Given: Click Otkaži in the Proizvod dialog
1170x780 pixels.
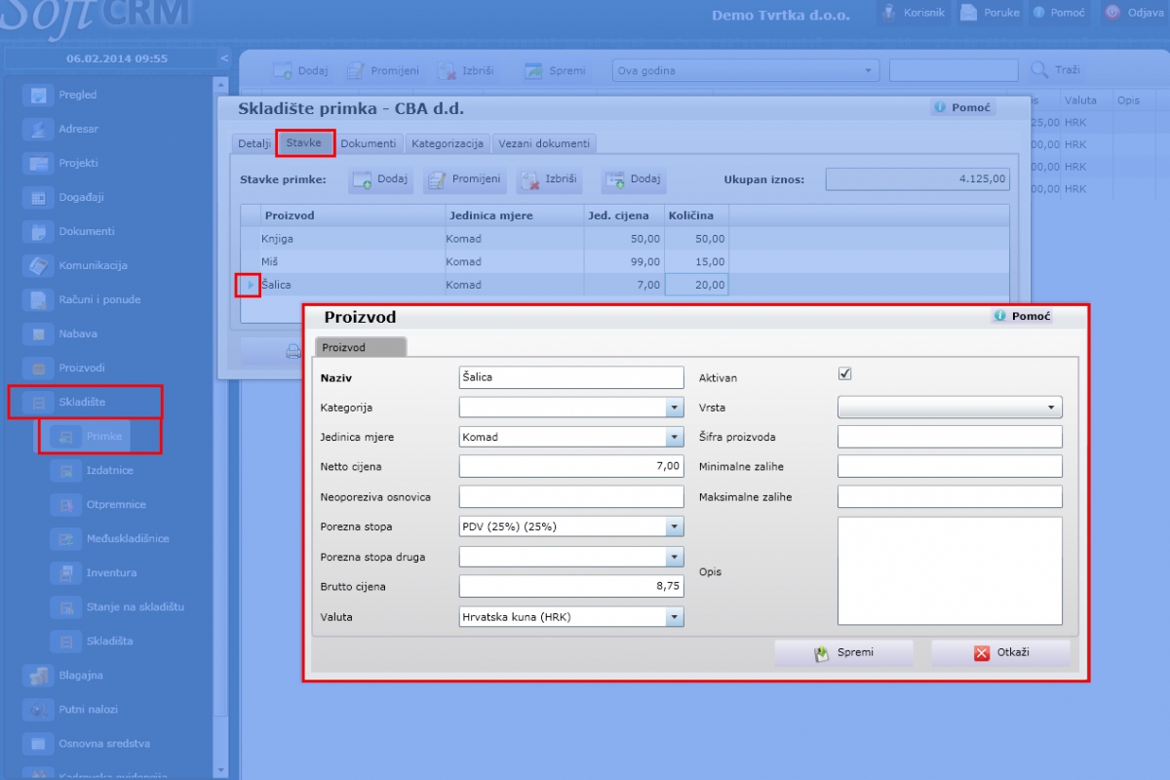Looking at the screenshot, I should (x=1001, y=653).
